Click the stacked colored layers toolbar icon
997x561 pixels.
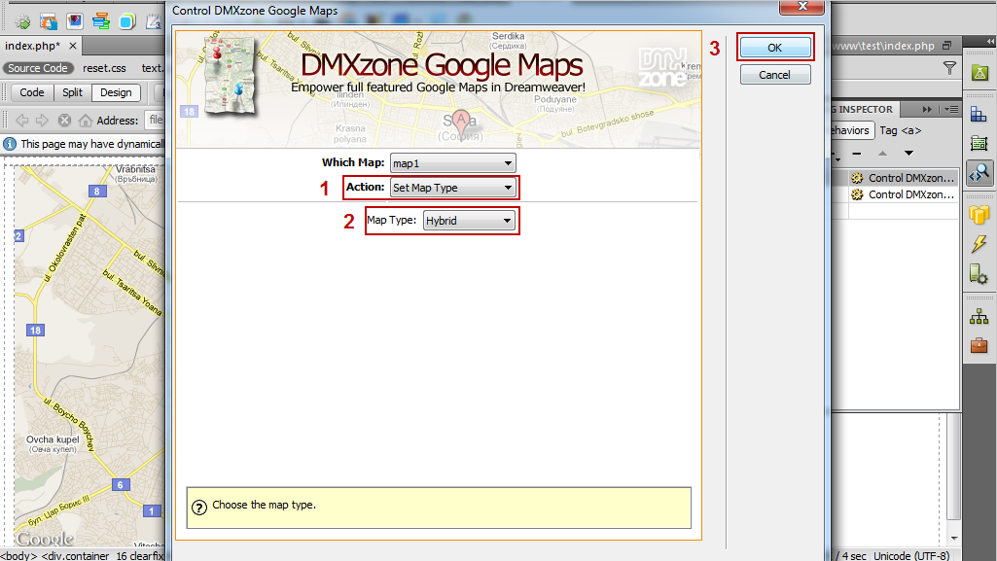(101, 21)
